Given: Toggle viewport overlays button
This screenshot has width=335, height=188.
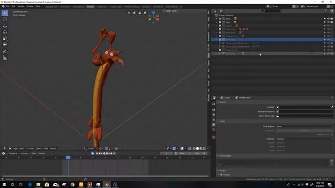Looking at the screenshot, I should (182, 148).
